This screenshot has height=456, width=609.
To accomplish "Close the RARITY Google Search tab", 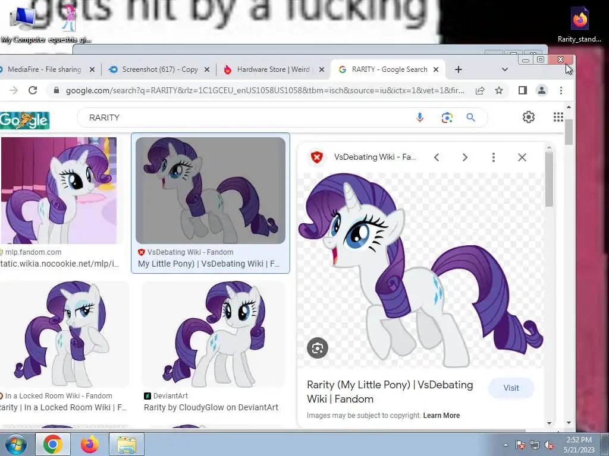I will tap(436, 69).
